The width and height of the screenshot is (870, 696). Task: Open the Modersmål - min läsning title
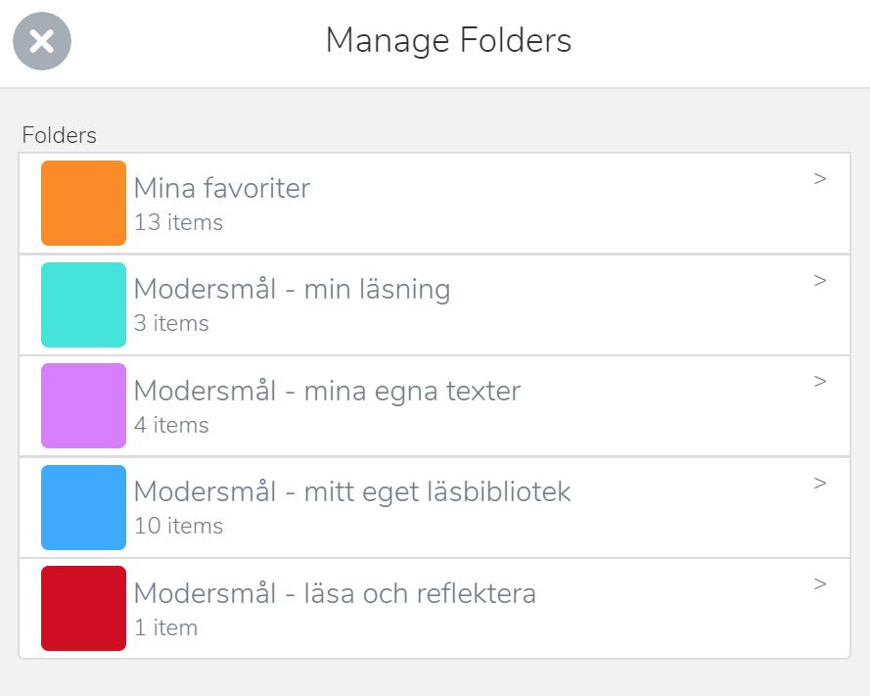point(292,290)
